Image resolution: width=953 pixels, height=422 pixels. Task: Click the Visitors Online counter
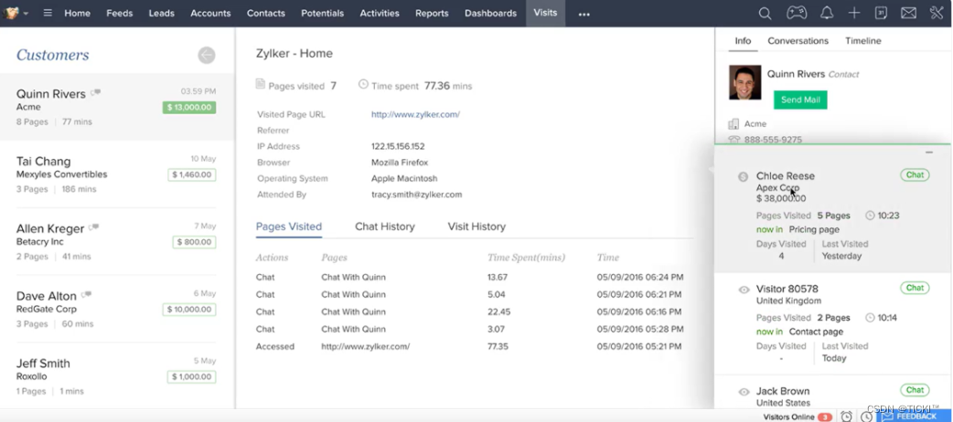tap(798, 417)
